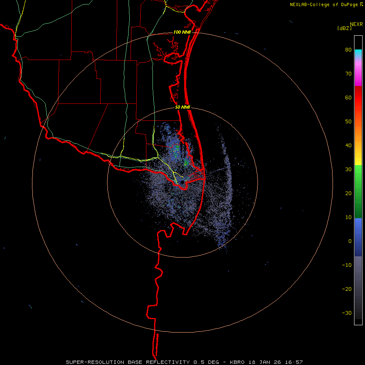365x365 pixels.
Task: Click the 0 dBZ scale value
Action: 350,241
